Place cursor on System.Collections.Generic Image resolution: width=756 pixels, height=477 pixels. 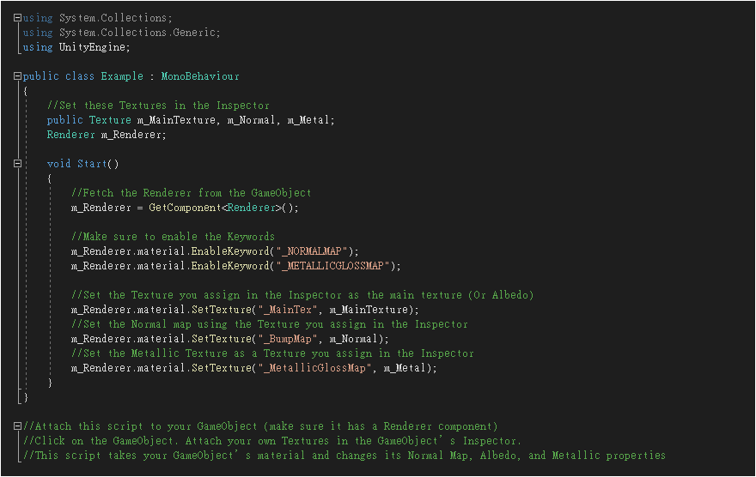(x=139, y=33)
